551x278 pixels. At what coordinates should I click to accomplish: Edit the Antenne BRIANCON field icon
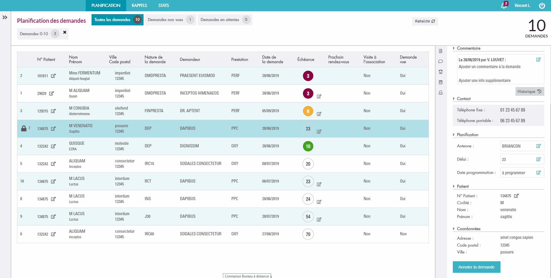(x=538, y=146)
